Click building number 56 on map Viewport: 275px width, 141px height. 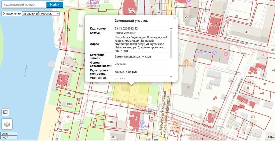click(x=189, y=87)
